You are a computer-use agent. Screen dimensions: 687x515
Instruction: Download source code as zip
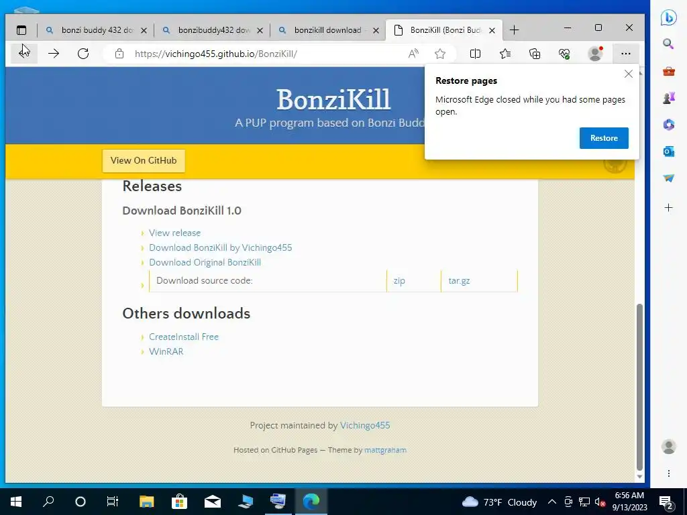[x=399, y=281]
